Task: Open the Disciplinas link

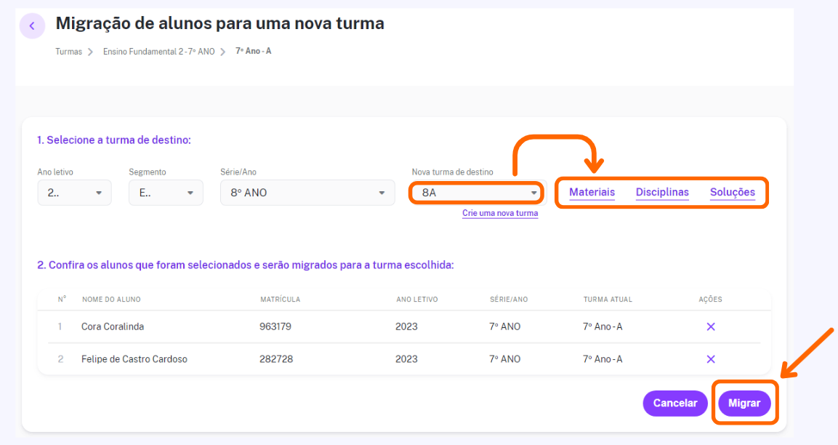Action: pos(662,193)
